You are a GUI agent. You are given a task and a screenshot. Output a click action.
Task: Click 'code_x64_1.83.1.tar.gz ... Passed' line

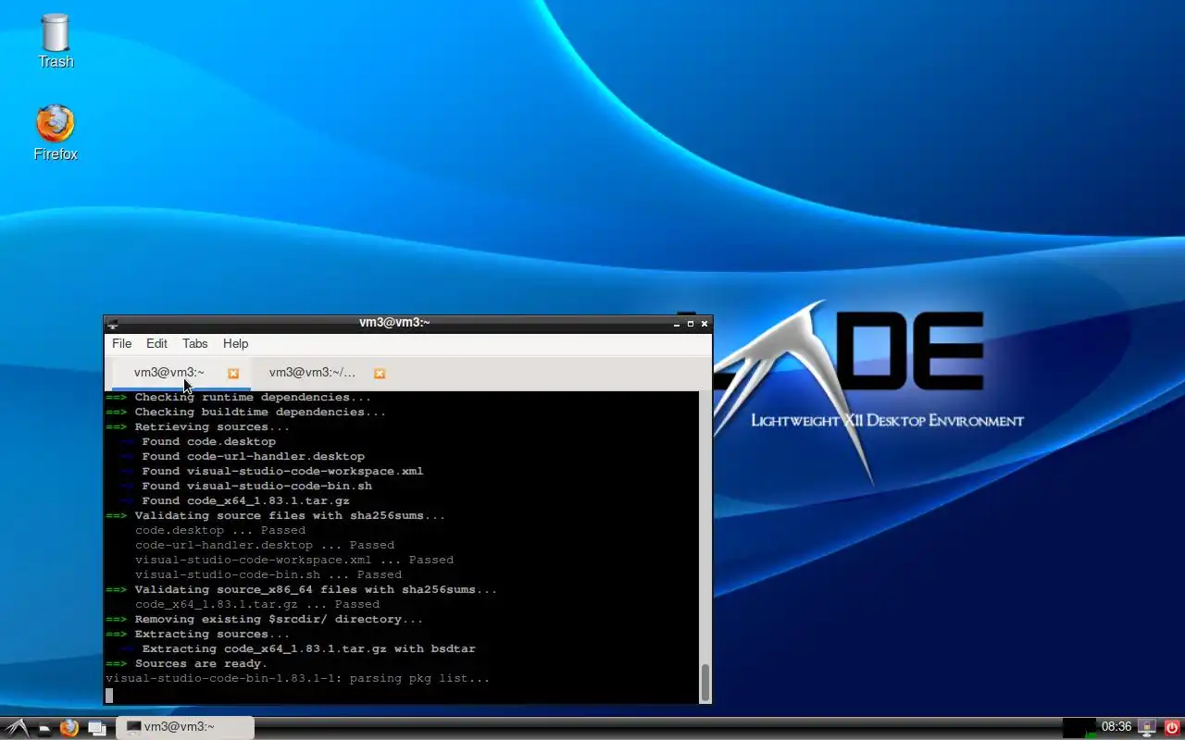tap(257, 605)
